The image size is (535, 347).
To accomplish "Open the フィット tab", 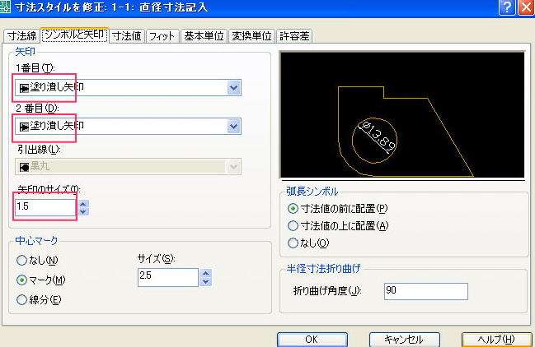I will tap(162, 35).
